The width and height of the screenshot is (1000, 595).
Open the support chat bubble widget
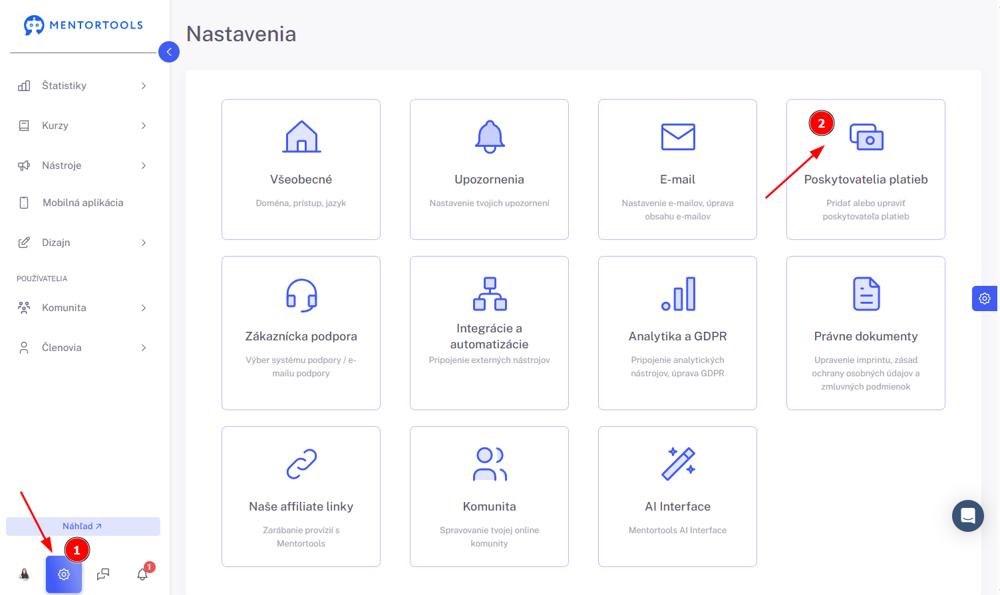coord(968,516)
